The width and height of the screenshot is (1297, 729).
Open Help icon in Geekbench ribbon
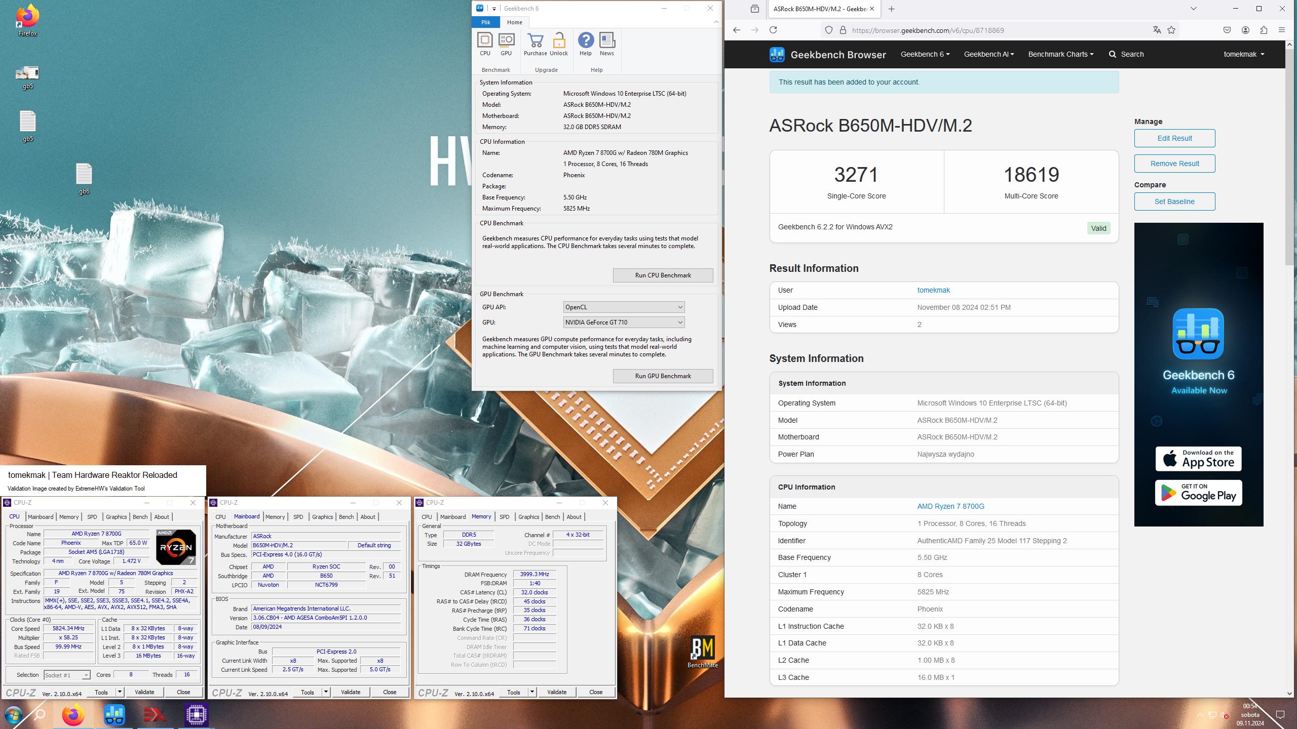pos(586,44)
